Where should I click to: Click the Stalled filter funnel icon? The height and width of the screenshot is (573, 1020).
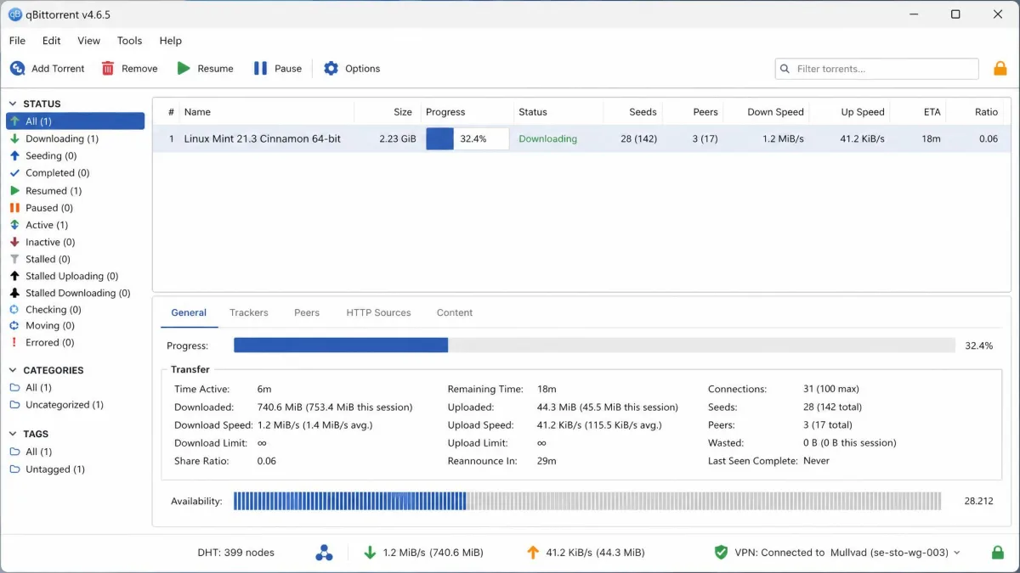click(x=14, y=259)
